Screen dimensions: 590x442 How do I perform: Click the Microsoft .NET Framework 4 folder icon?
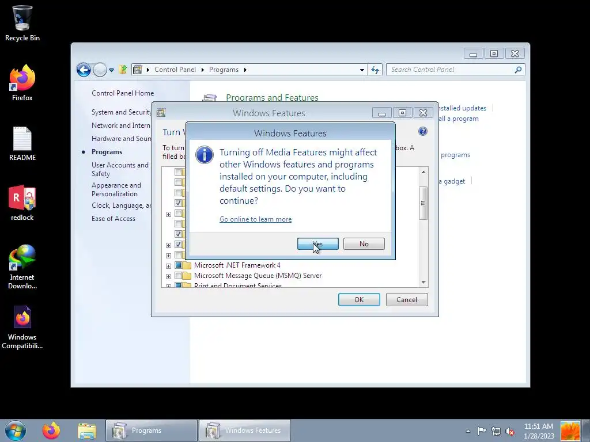(187, 265)
